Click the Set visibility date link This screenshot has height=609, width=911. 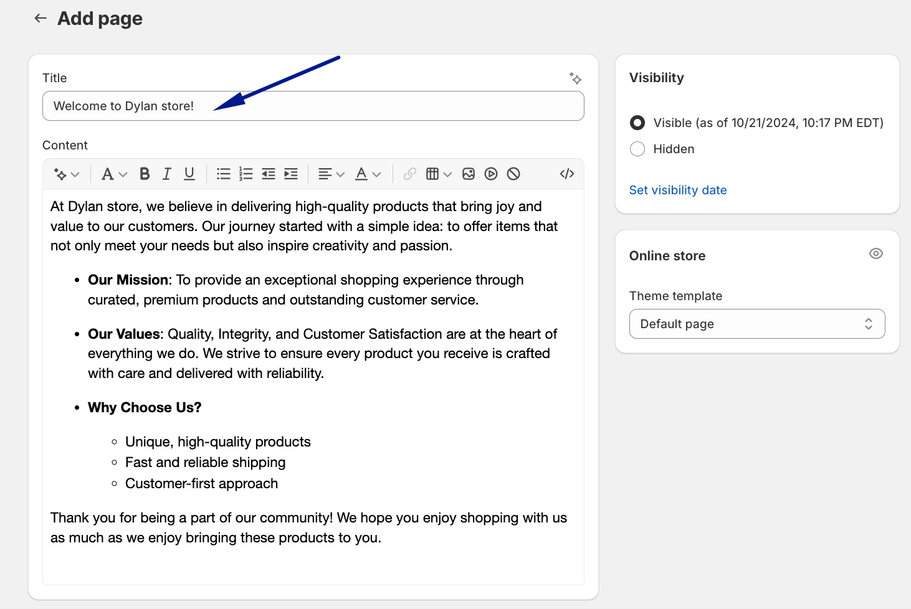pyautogui.click(x=678, y=191)
